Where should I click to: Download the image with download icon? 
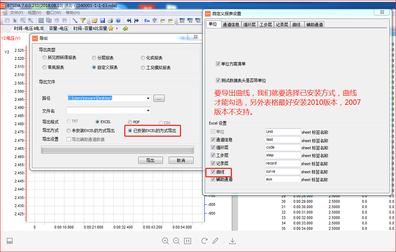tap(232, 241)
